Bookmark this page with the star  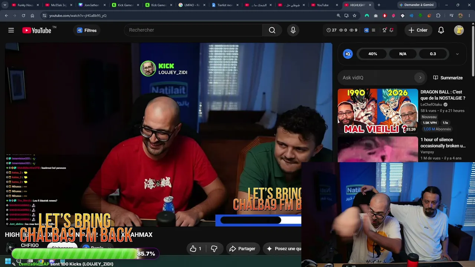pos(354,16)
